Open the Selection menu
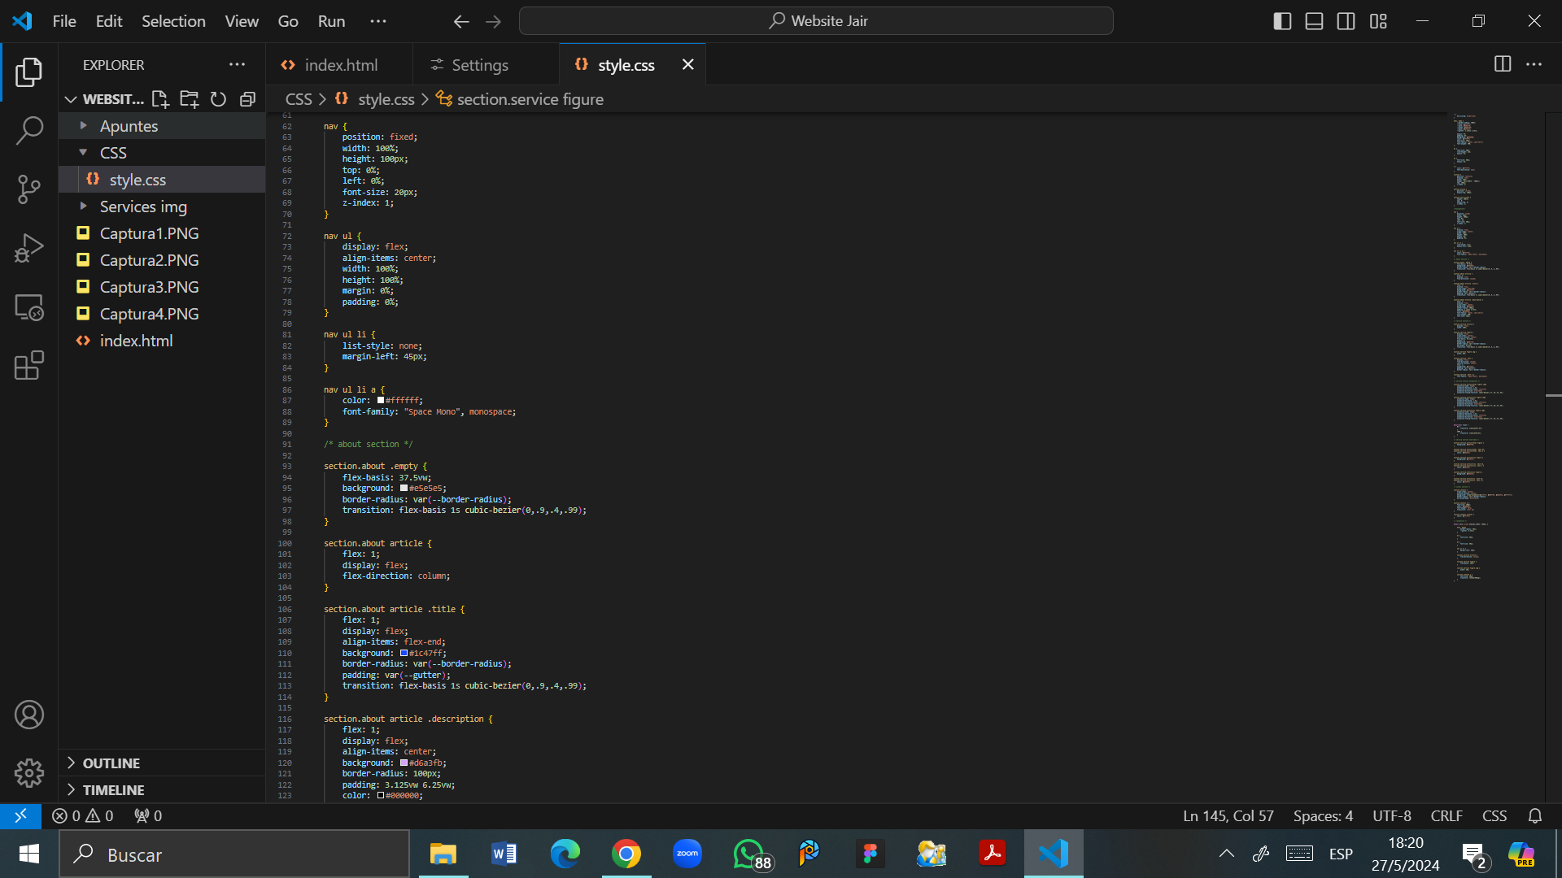The image size is (1562, 878). 173,21
